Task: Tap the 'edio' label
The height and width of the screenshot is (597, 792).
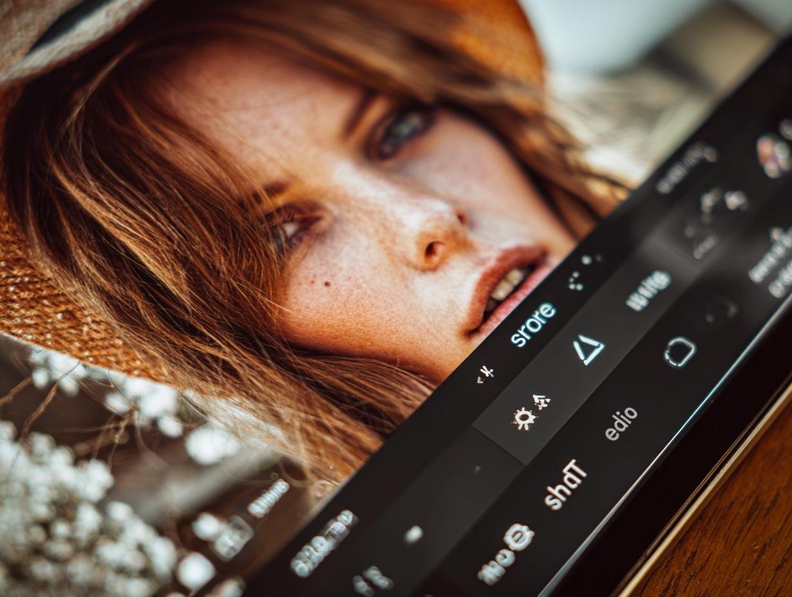Action: click(621, 423)
